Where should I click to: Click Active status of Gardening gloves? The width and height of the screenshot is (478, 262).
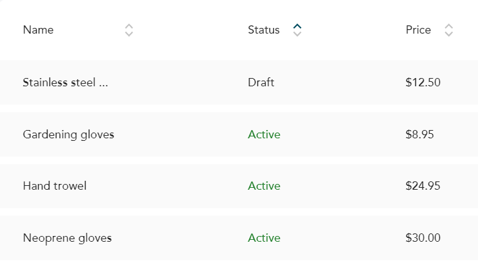(264, 134)
